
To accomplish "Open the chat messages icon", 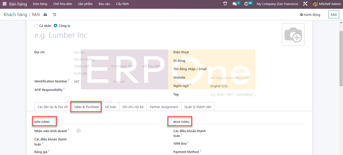I will [x=235, y=4].
